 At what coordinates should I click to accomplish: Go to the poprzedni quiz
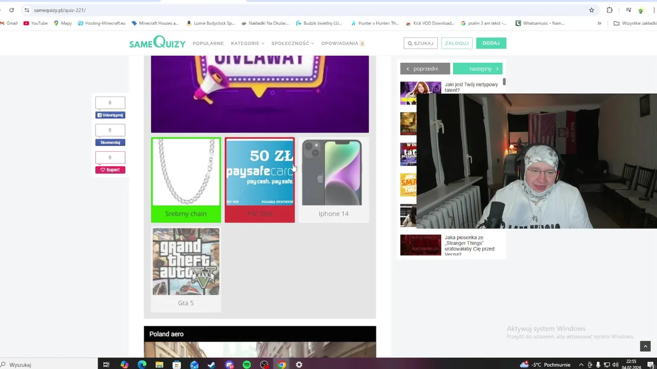425,69
